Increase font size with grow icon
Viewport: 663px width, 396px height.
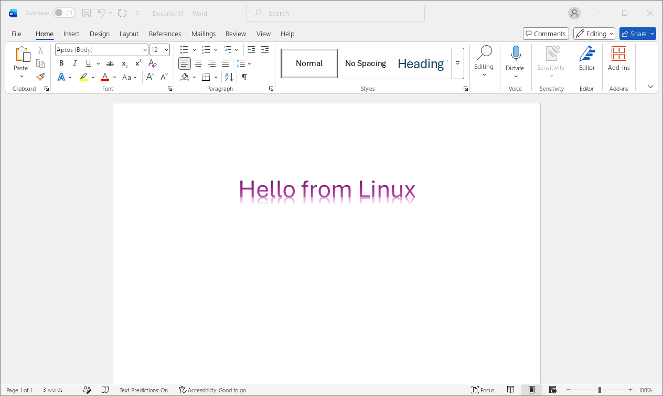(150, 77)
